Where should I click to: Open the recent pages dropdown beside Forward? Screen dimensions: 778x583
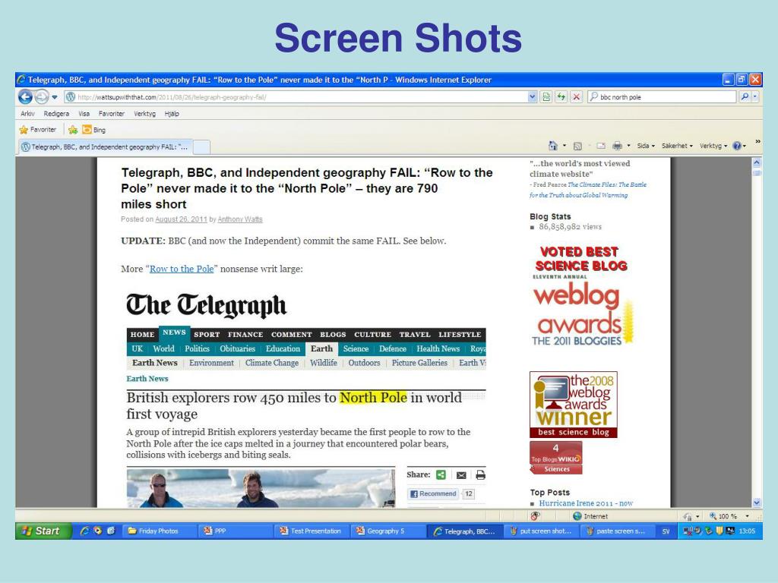coord(55,97)
